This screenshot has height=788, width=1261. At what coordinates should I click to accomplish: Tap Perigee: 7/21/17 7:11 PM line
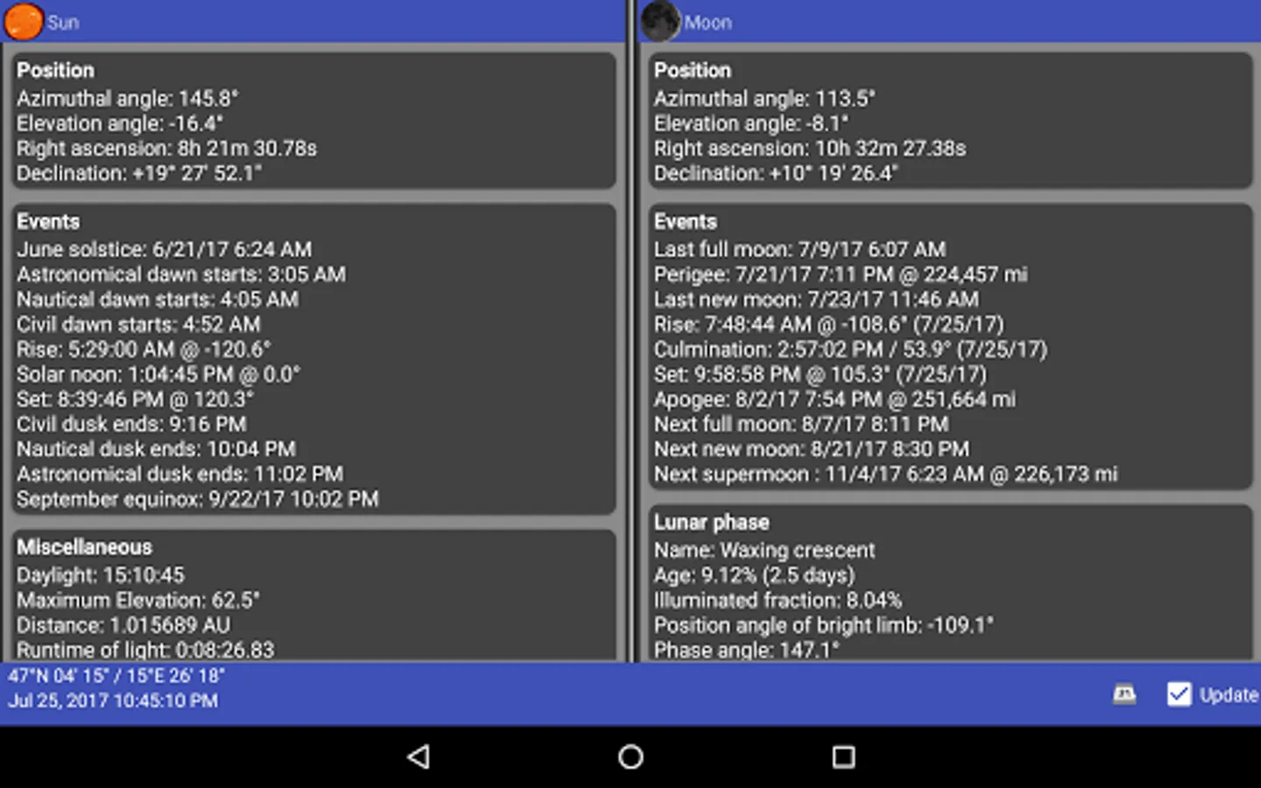(841, 274)
